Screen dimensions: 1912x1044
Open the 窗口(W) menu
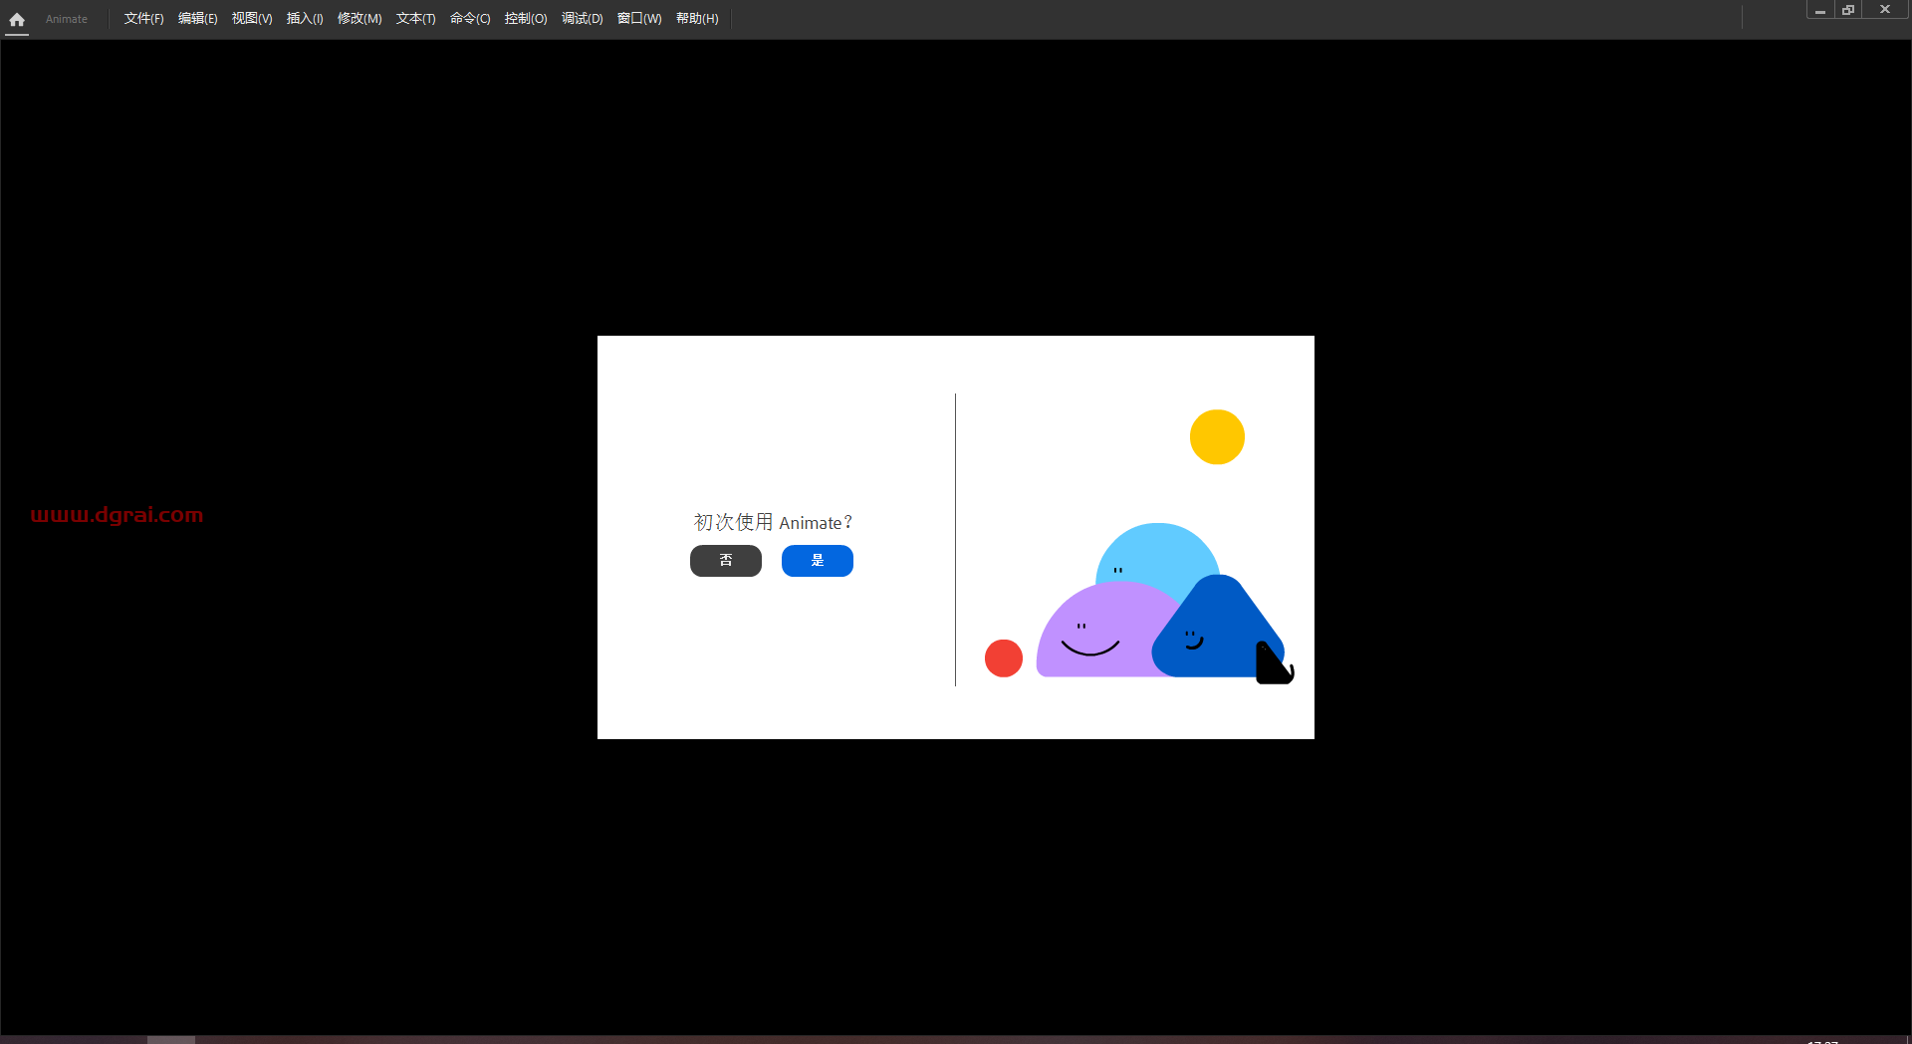pyautogui.click(x=638, y=18)
